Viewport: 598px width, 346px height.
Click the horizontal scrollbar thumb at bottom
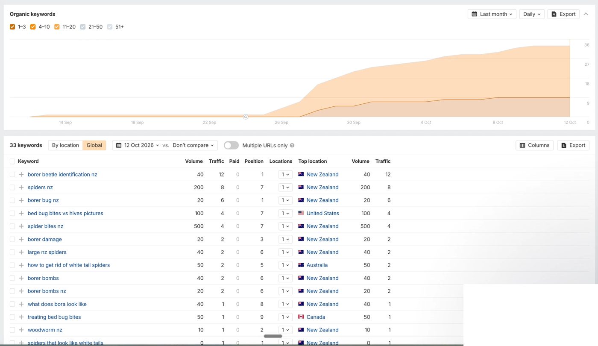tap(273, 336)
